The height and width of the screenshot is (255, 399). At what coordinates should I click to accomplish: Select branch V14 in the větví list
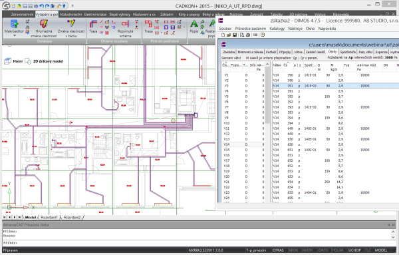pos(243,144)
